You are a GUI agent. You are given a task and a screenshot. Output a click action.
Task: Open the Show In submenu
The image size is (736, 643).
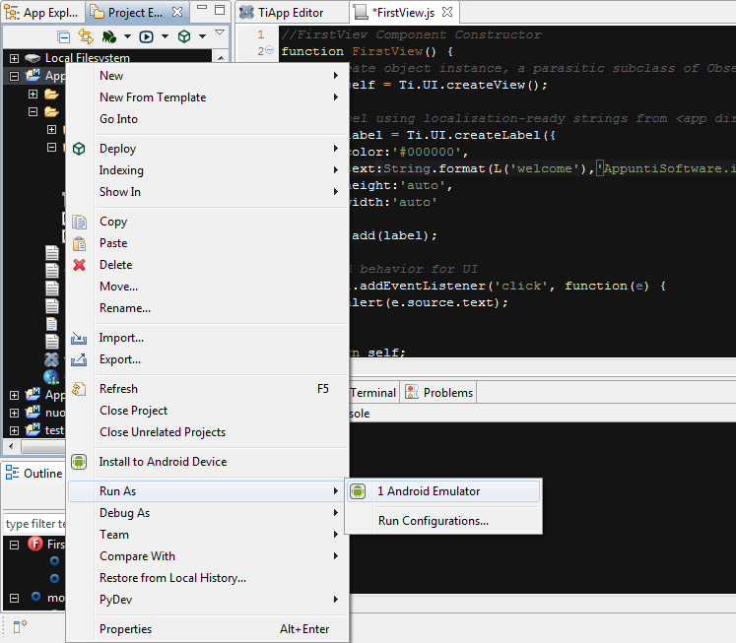click(208, 191)
